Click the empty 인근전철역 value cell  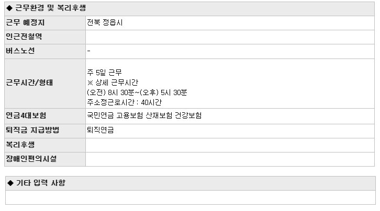point(230,37)
